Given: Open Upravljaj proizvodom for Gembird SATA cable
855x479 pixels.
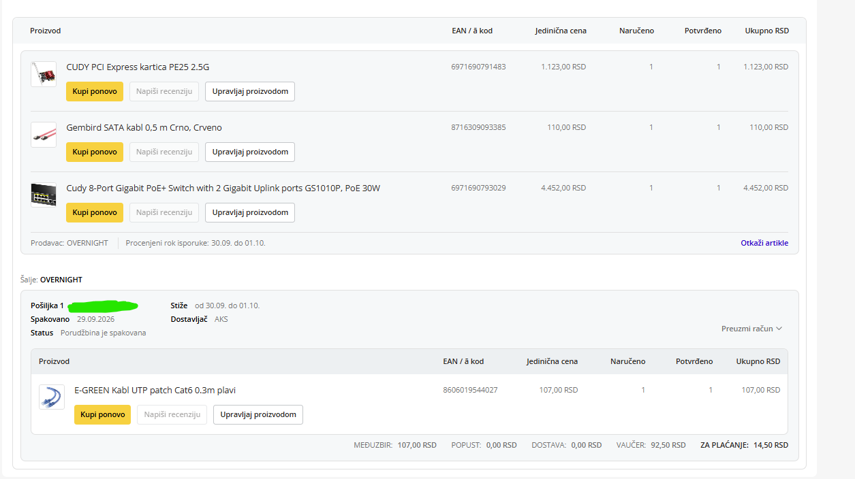Looking at the screenshot, I should (250, 152).
